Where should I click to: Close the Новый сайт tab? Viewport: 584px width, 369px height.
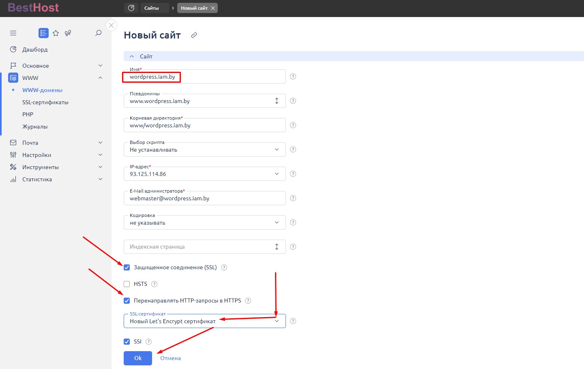[x=213, y=8]
